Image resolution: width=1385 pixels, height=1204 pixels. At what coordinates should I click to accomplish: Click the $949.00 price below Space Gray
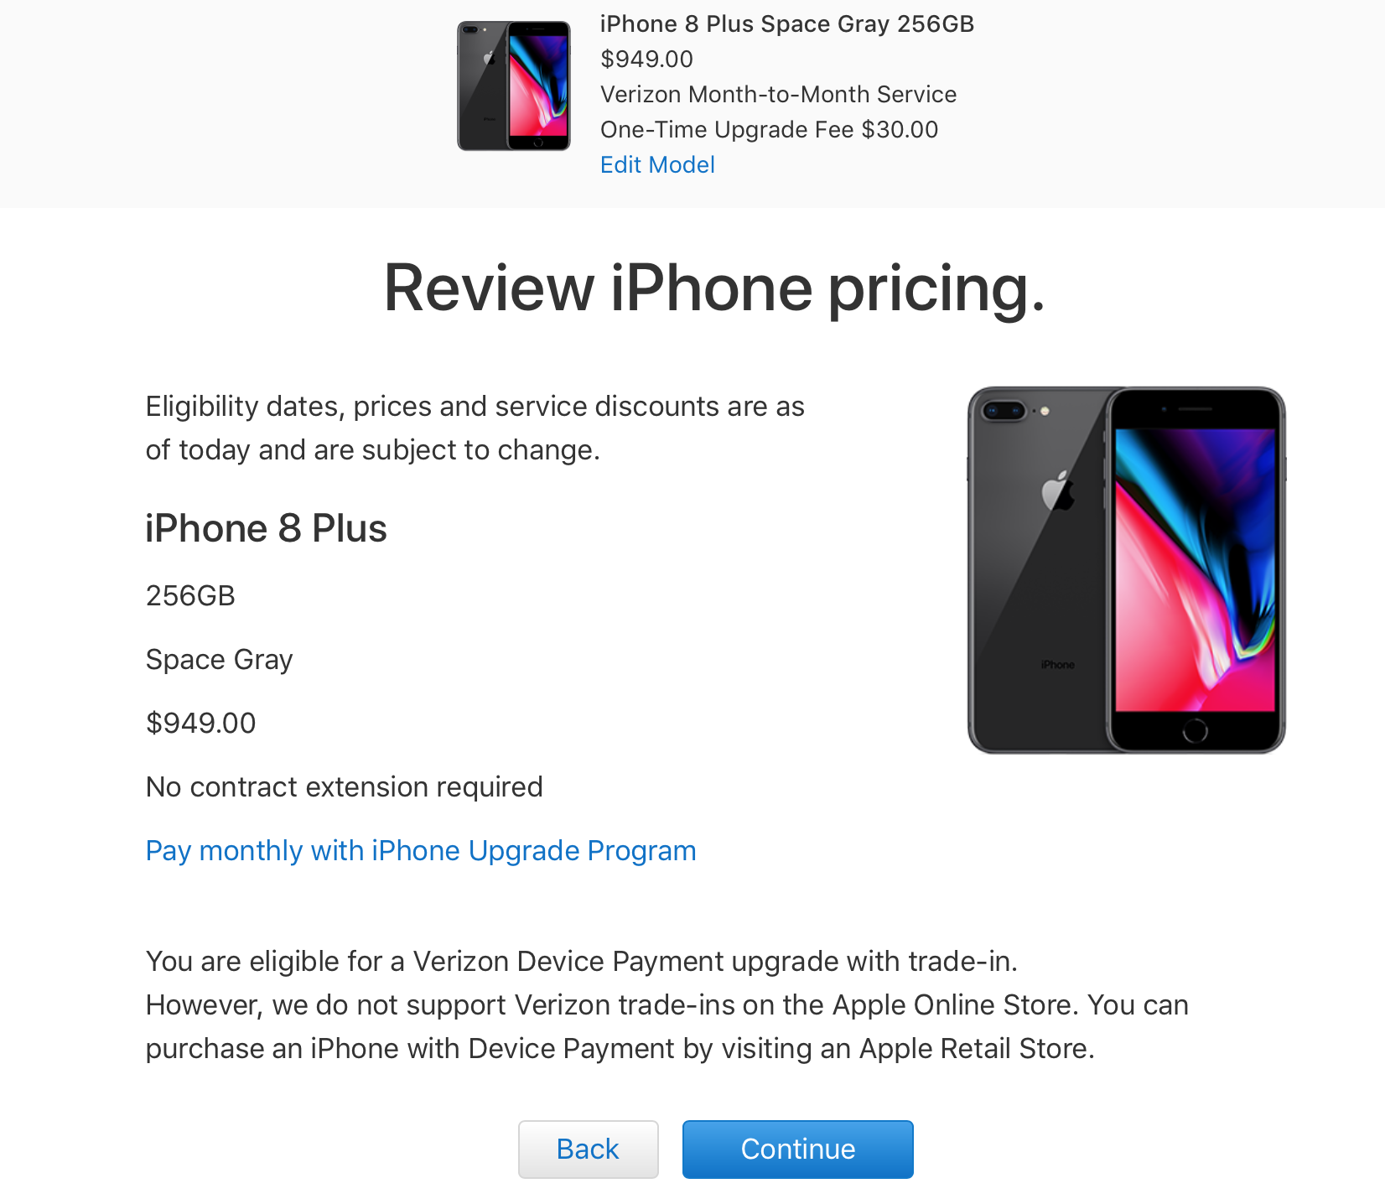coord(201,723)
